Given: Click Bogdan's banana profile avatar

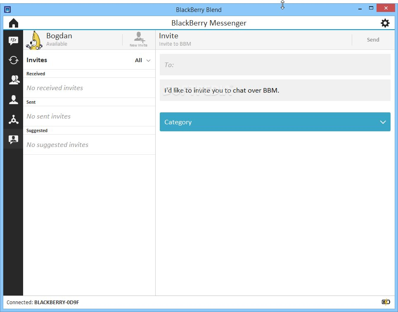Looking at the screenshot, I should pyautogui.click(x=34, y=40).
